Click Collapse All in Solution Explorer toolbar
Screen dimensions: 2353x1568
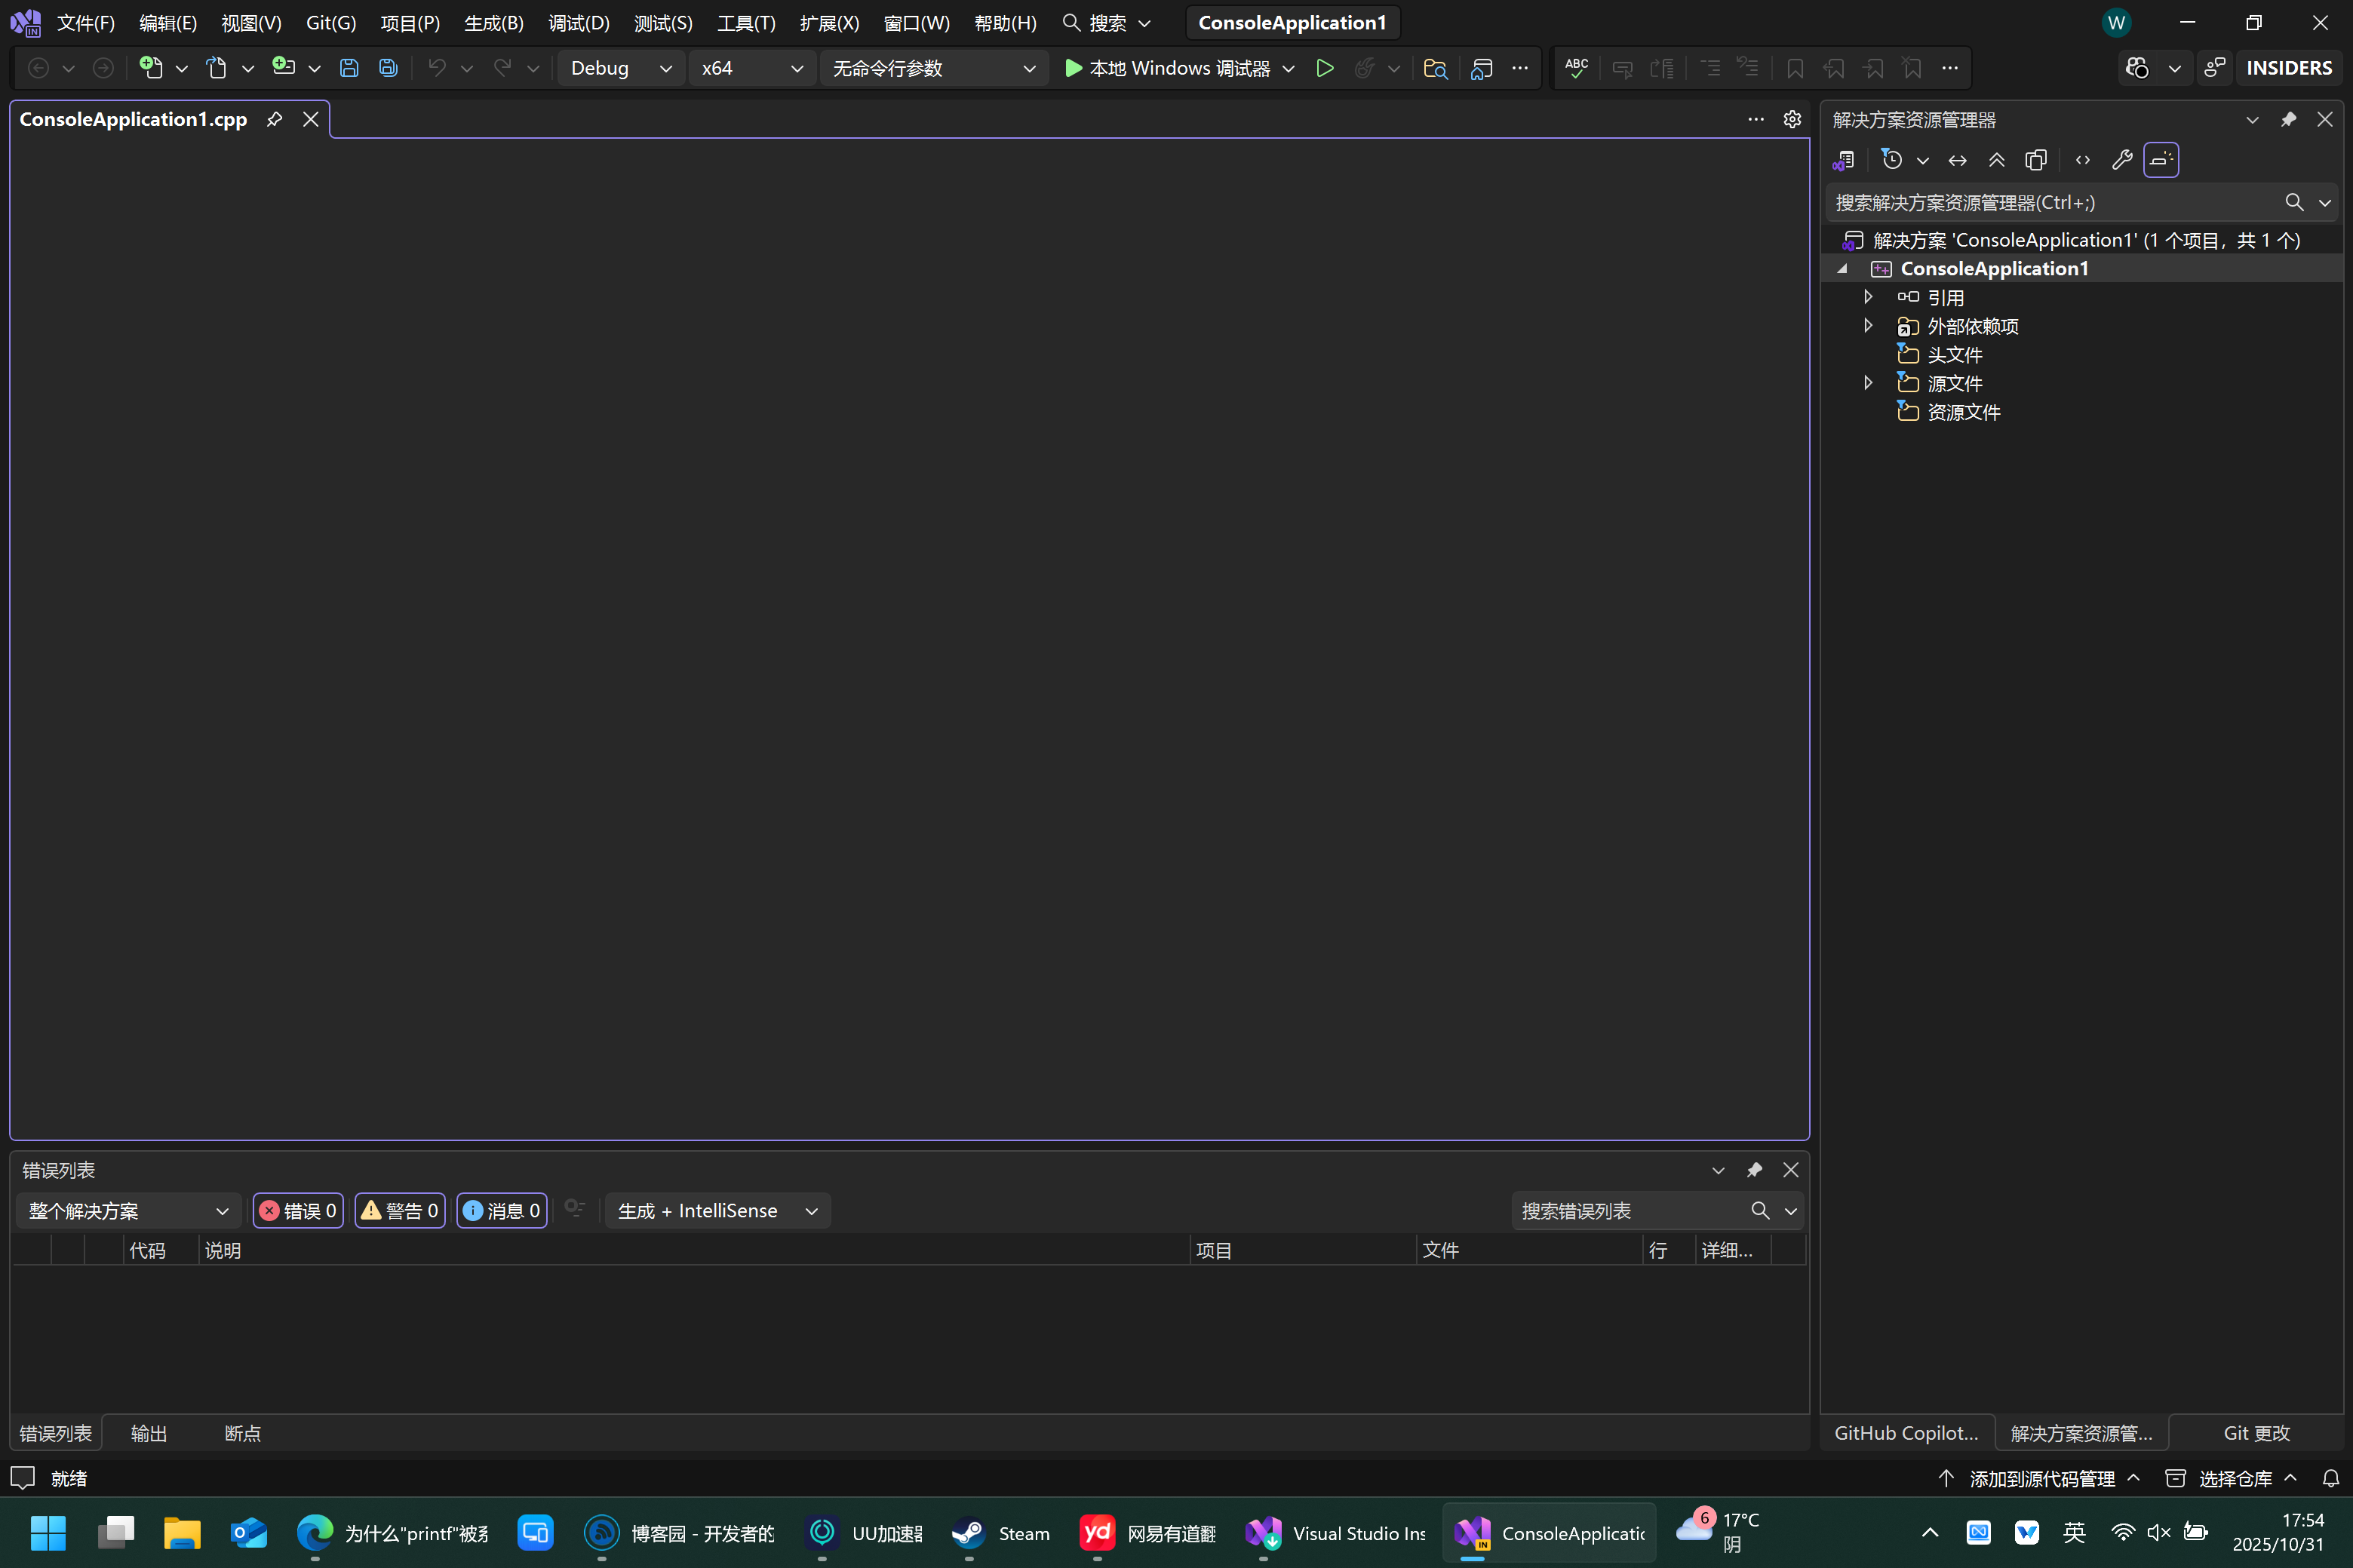(x=1996, y=160)
